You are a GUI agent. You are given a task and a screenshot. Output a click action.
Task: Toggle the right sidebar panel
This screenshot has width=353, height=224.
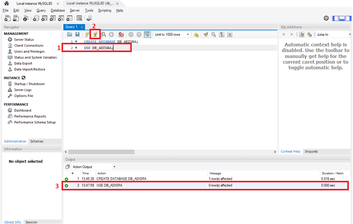pyautogui.click(x=348, y=18)
